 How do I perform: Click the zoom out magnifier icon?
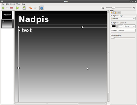coord(103,8)
